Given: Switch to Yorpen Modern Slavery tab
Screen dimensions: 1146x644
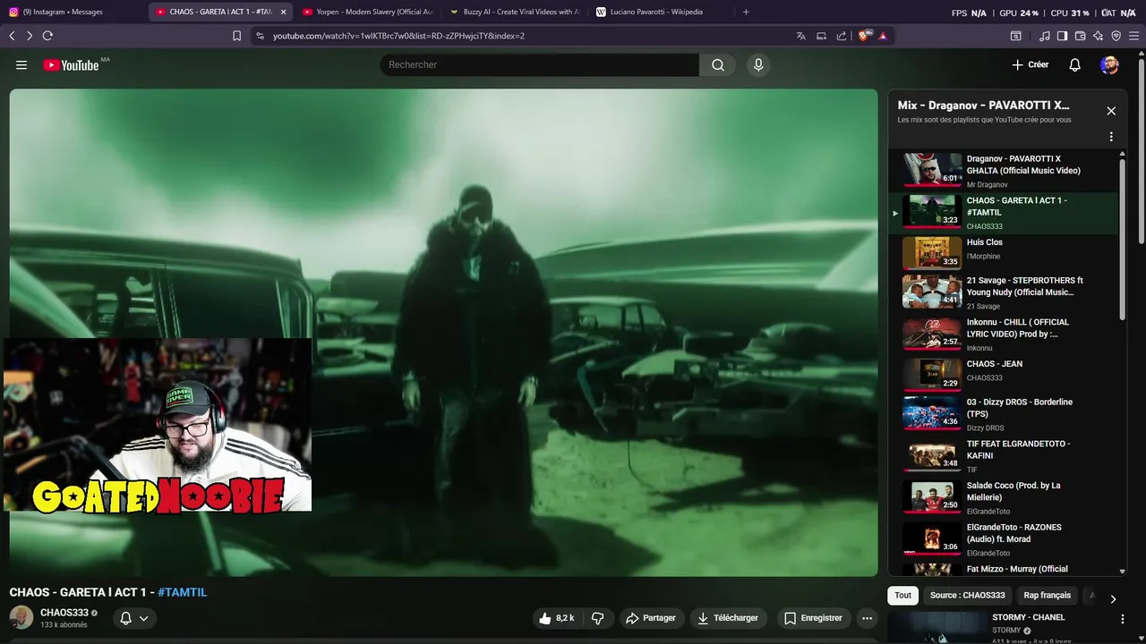Looking at the screenshot, I should coord(367,12).
